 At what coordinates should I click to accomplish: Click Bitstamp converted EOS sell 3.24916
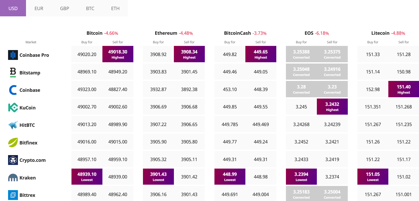tap(332, 72)
